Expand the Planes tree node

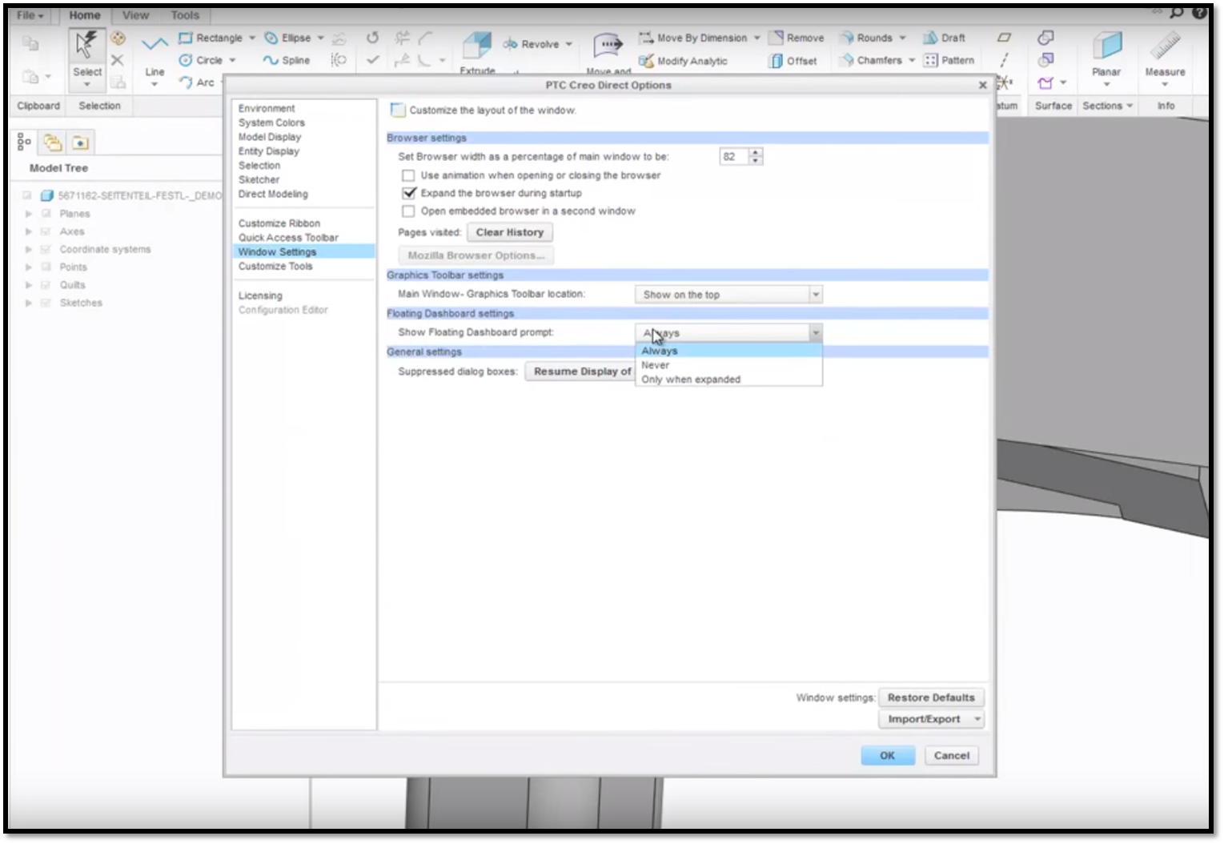coord(29,214)
